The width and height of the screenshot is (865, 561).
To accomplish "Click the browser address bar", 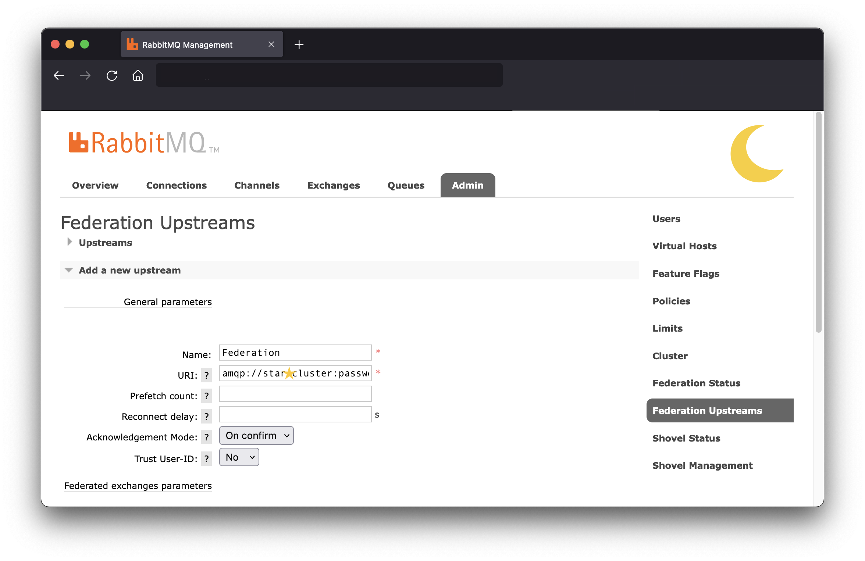I will 329,75.
